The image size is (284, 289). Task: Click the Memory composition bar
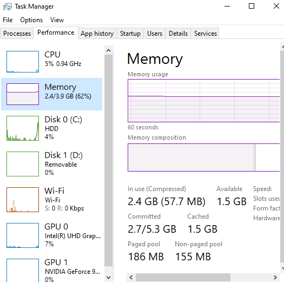coord(204,157)
